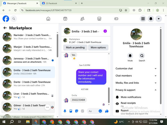Choose a sticker icon

[76, 111]
